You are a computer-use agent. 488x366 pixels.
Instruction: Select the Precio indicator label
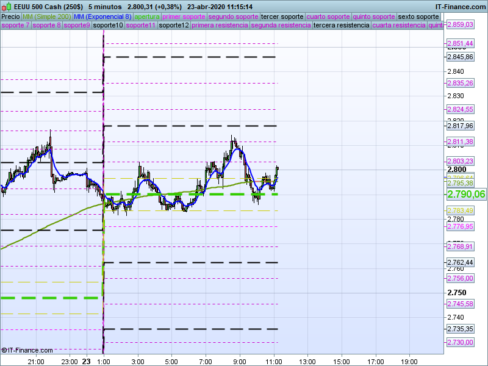coord(10,16)
